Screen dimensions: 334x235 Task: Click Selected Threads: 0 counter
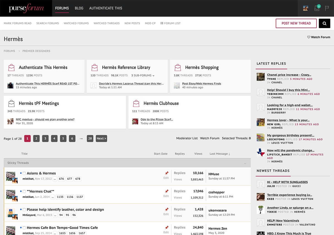pyautogui.click(x=236, y=138)
